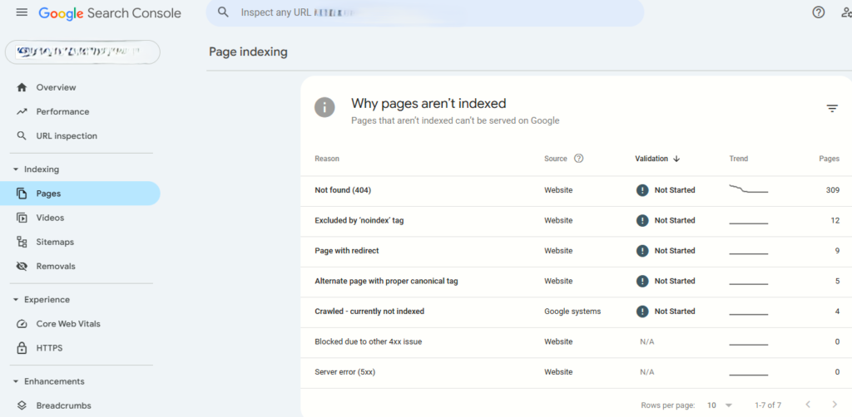Click the Not Started icon for noindex row
This screenshot has width=852, height=417.
642,221
